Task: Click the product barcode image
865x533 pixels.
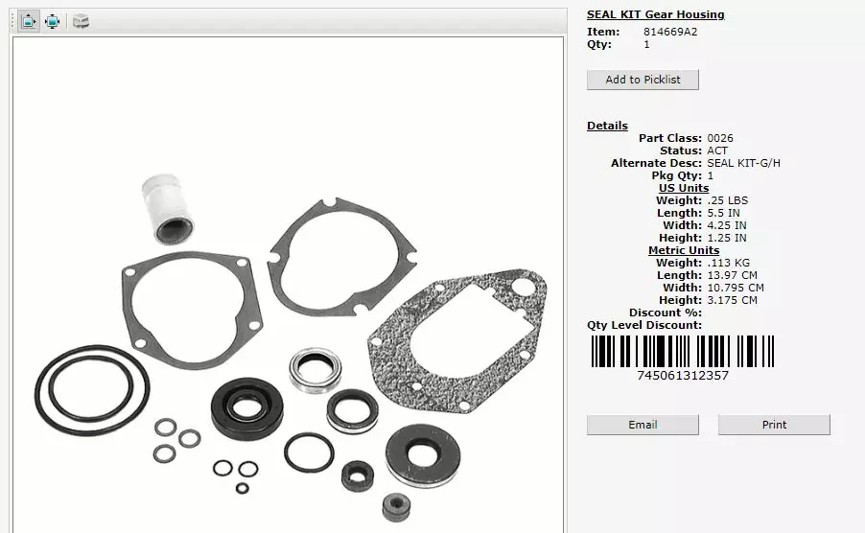Action: [682, 352]
